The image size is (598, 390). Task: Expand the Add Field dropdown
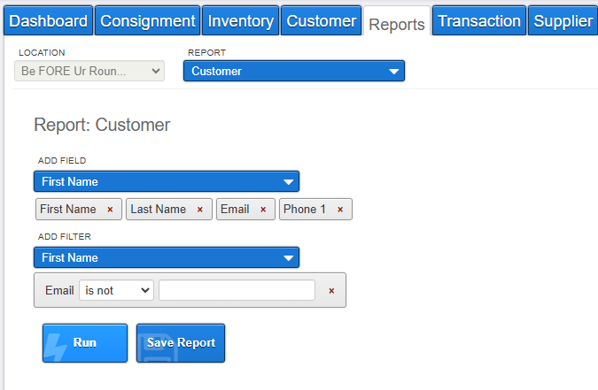[x=167, y=181]
